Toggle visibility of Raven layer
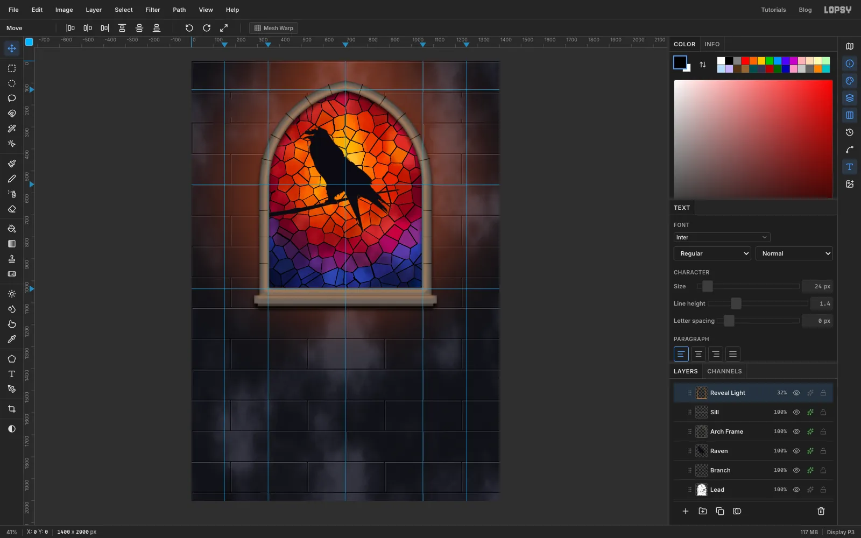 [796, 451]
